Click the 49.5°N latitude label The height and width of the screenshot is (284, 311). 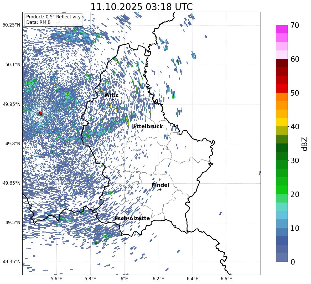point(13,222)
